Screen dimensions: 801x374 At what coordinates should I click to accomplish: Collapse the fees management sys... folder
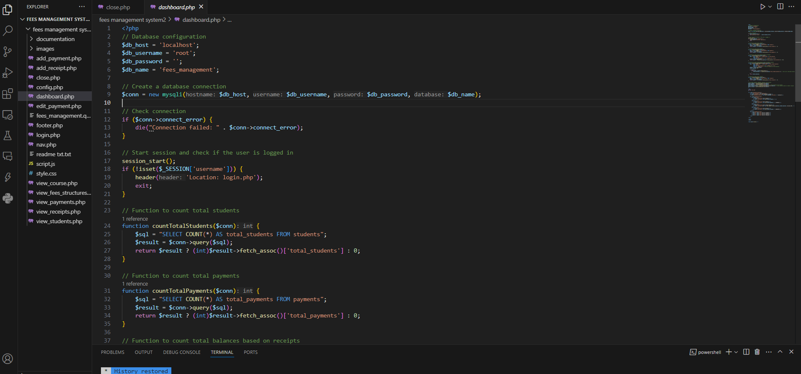[x=55, y=29]
